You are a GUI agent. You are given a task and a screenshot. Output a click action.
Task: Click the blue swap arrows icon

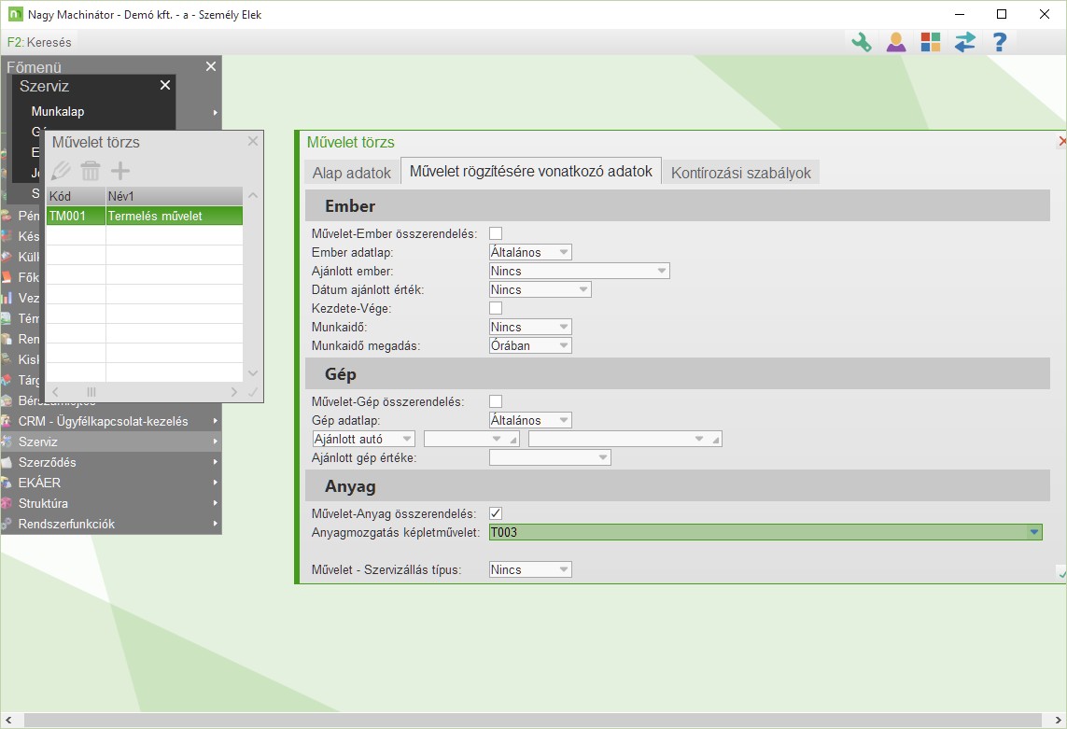click(964, 42)
